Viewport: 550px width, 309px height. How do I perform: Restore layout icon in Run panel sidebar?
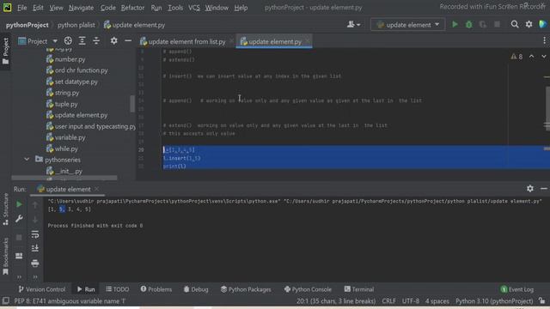[x=19, y=256]
